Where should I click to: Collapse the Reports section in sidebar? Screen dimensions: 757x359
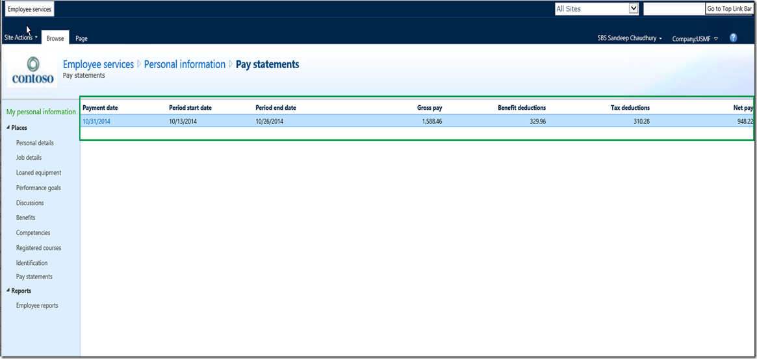tap(8, 291)
